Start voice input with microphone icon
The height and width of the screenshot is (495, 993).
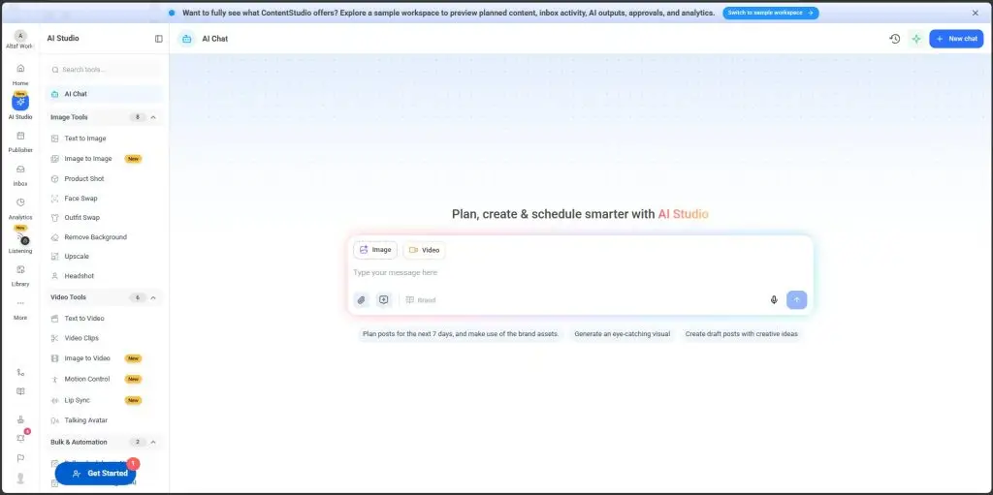point(773,300)
